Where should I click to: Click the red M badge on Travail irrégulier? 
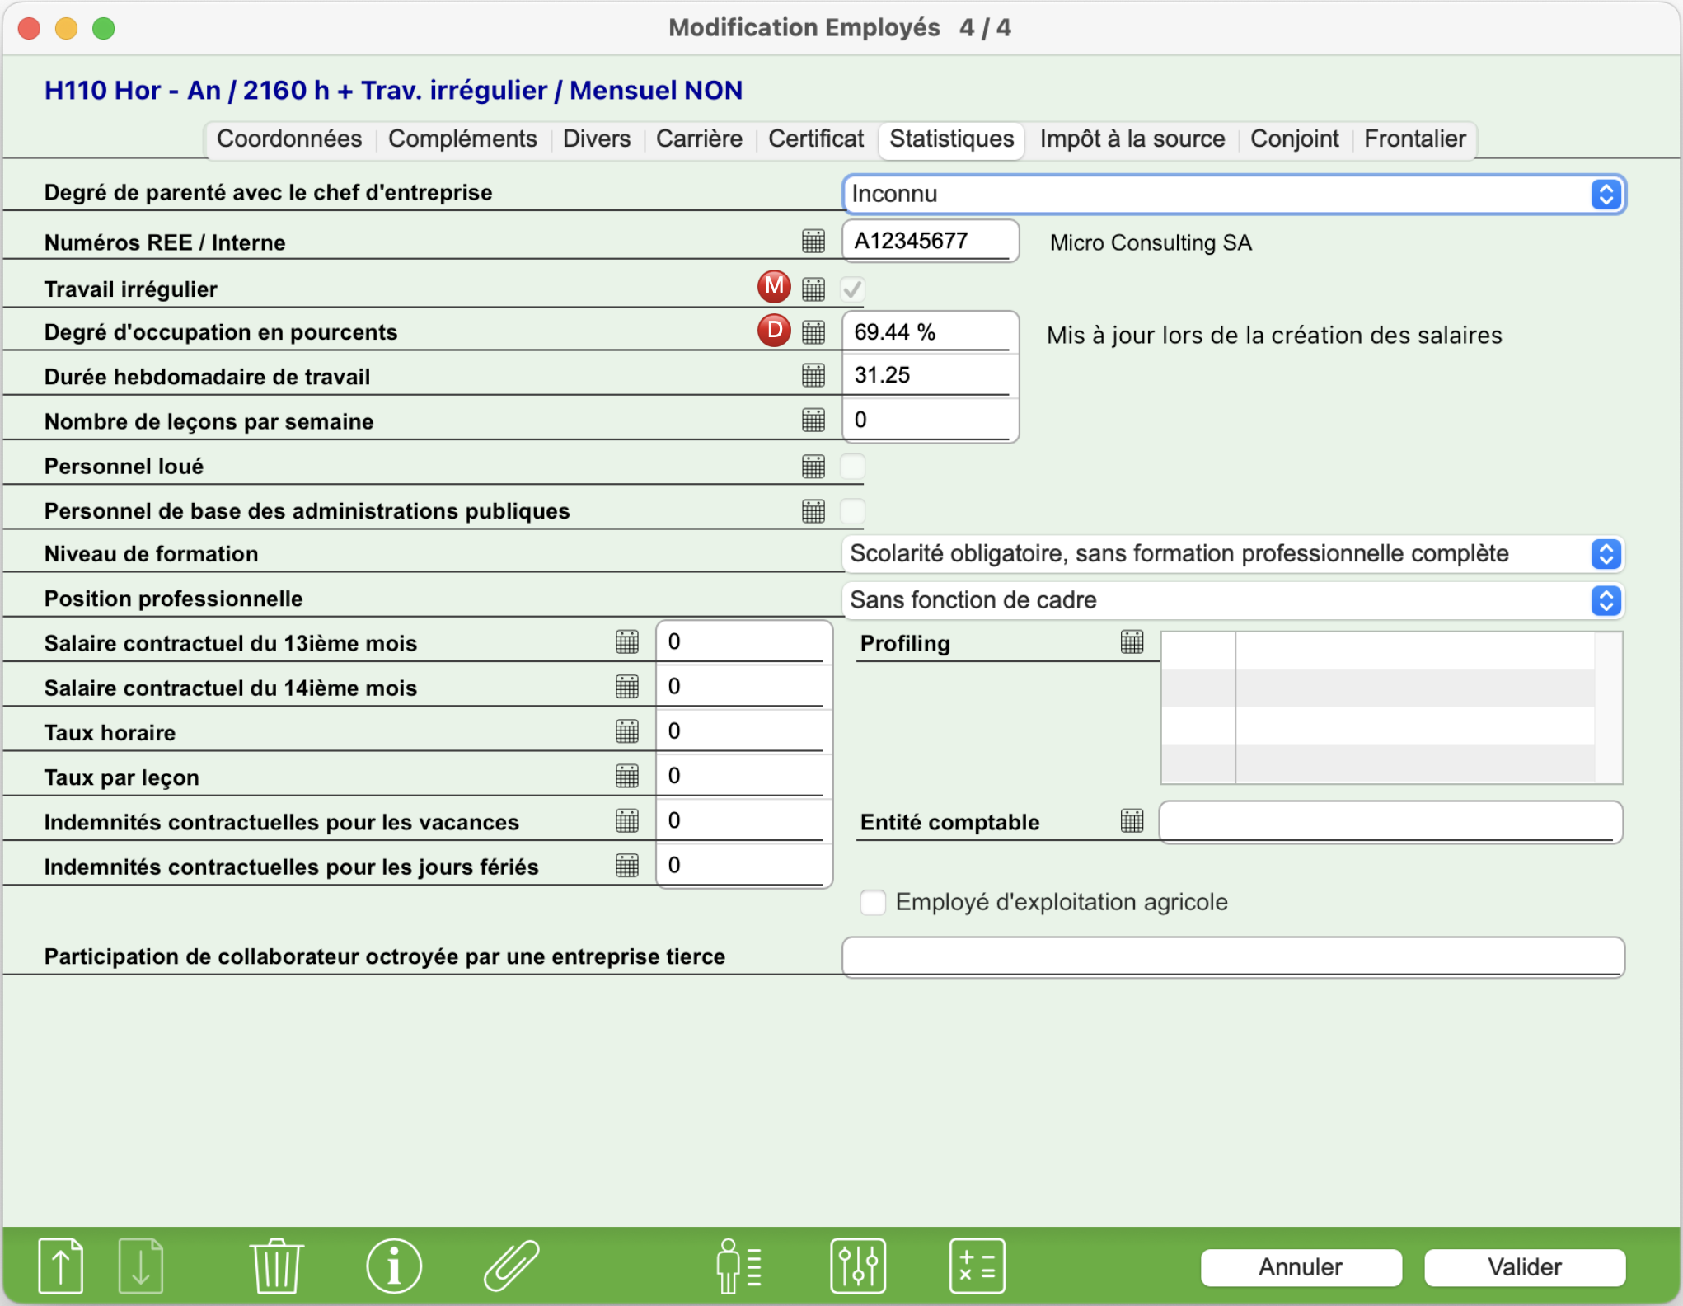pos(774,286)
